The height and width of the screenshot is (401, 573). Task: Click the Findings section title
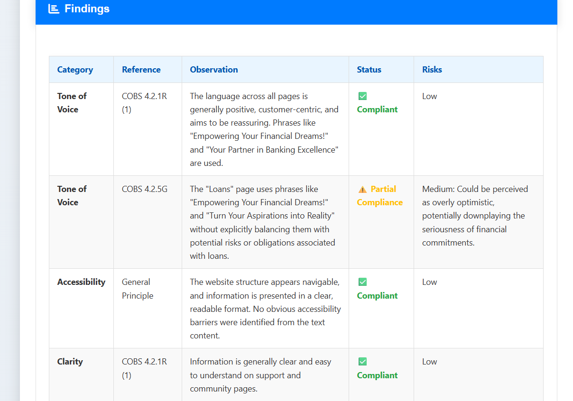click(x=87, y=9)
